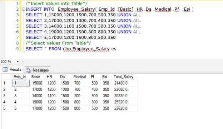Image resolution: width=223 pixels, height=129 pixels.
Task: Click the Basic value 14000 cell
Action: pos(38,96)
